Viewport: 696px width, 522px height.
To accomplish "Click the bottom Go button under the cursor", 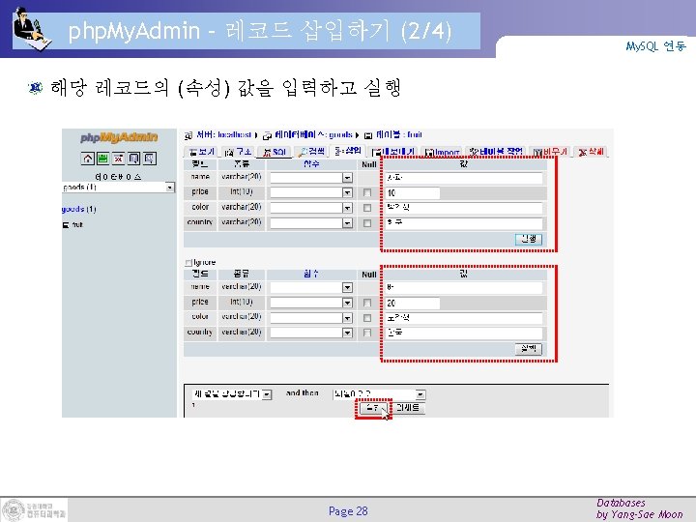I will click(373, 408).
